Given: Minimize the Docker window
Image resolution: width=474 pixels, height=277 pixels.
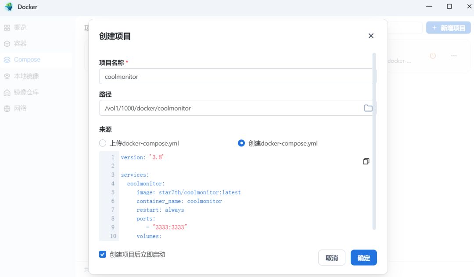Looking at the screenshot, I should (x=429, y=6).
